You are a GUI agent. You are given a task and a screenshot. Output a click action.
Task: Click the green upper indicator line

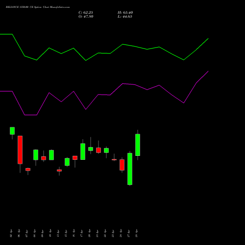pyautogui.click(x=104, y=48)
